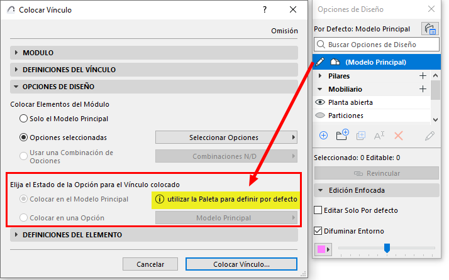Click the help question mark in Colocar Vínculo

265,9
